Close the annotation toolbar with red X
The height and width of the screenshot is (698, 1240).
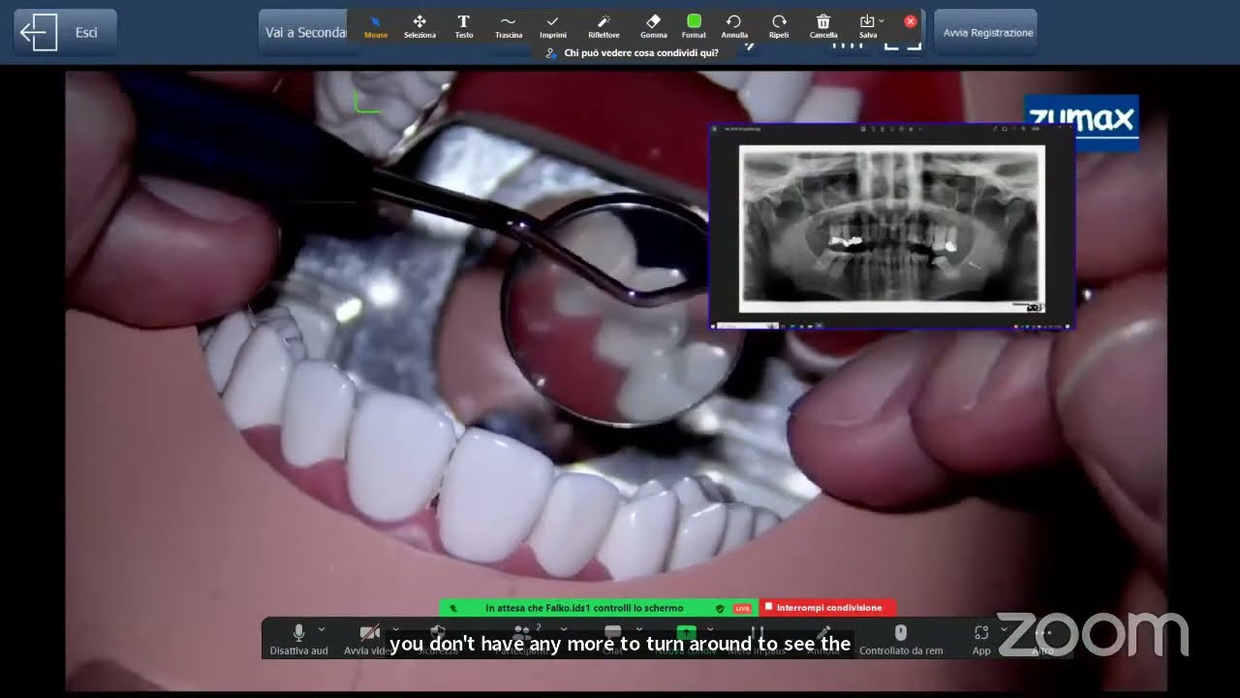click(911, 21)
